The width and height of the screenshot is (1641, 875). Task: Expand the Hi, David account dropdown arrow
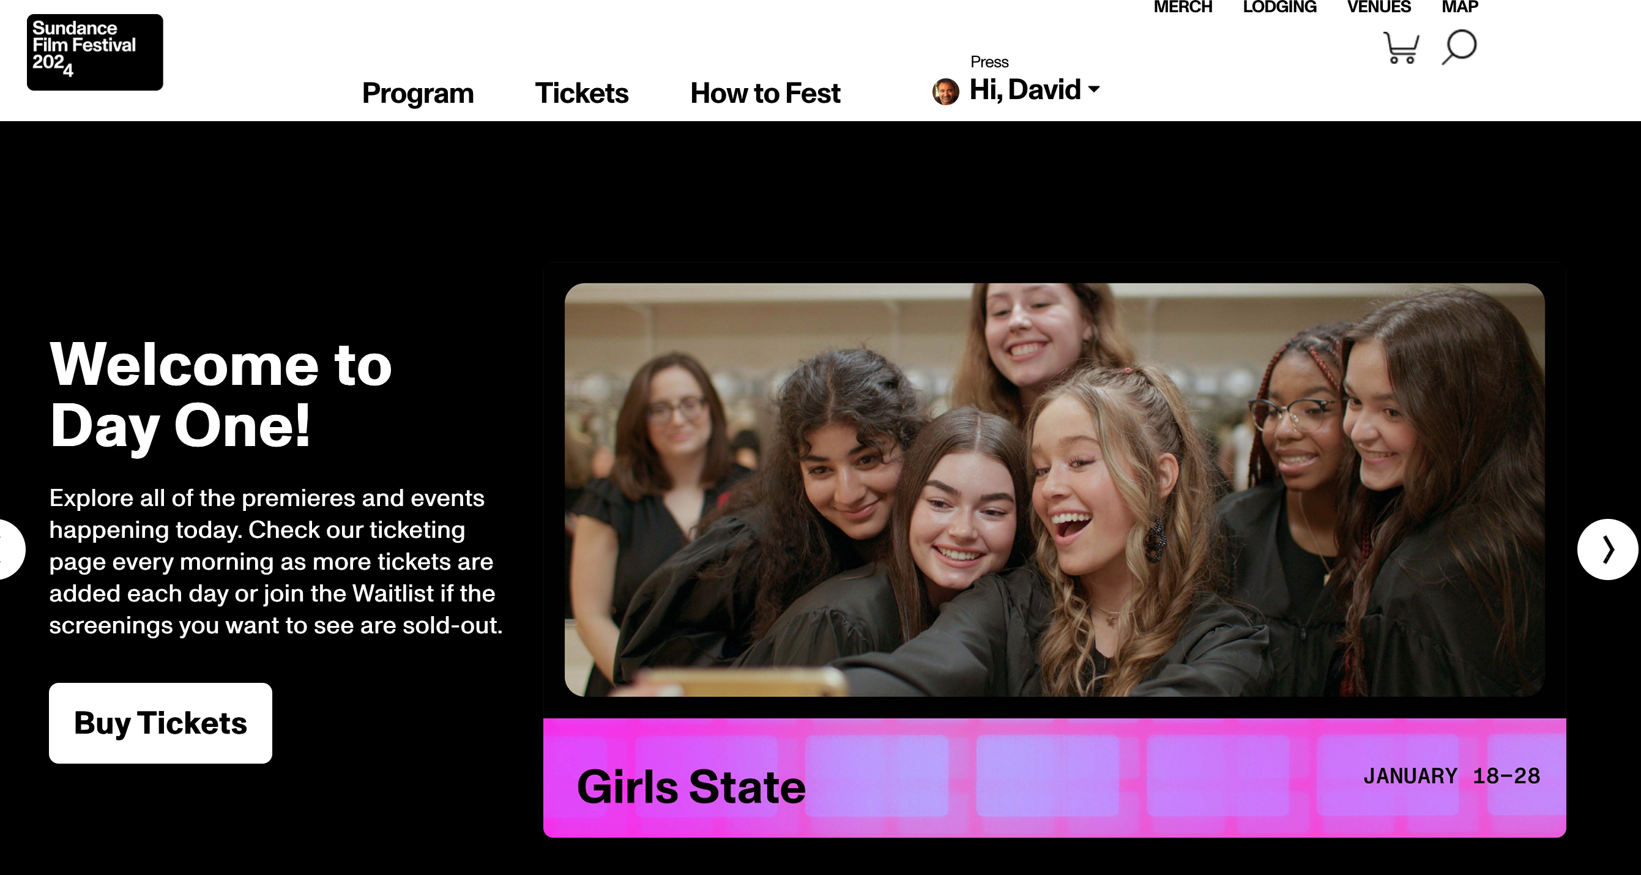point(1094,89)
